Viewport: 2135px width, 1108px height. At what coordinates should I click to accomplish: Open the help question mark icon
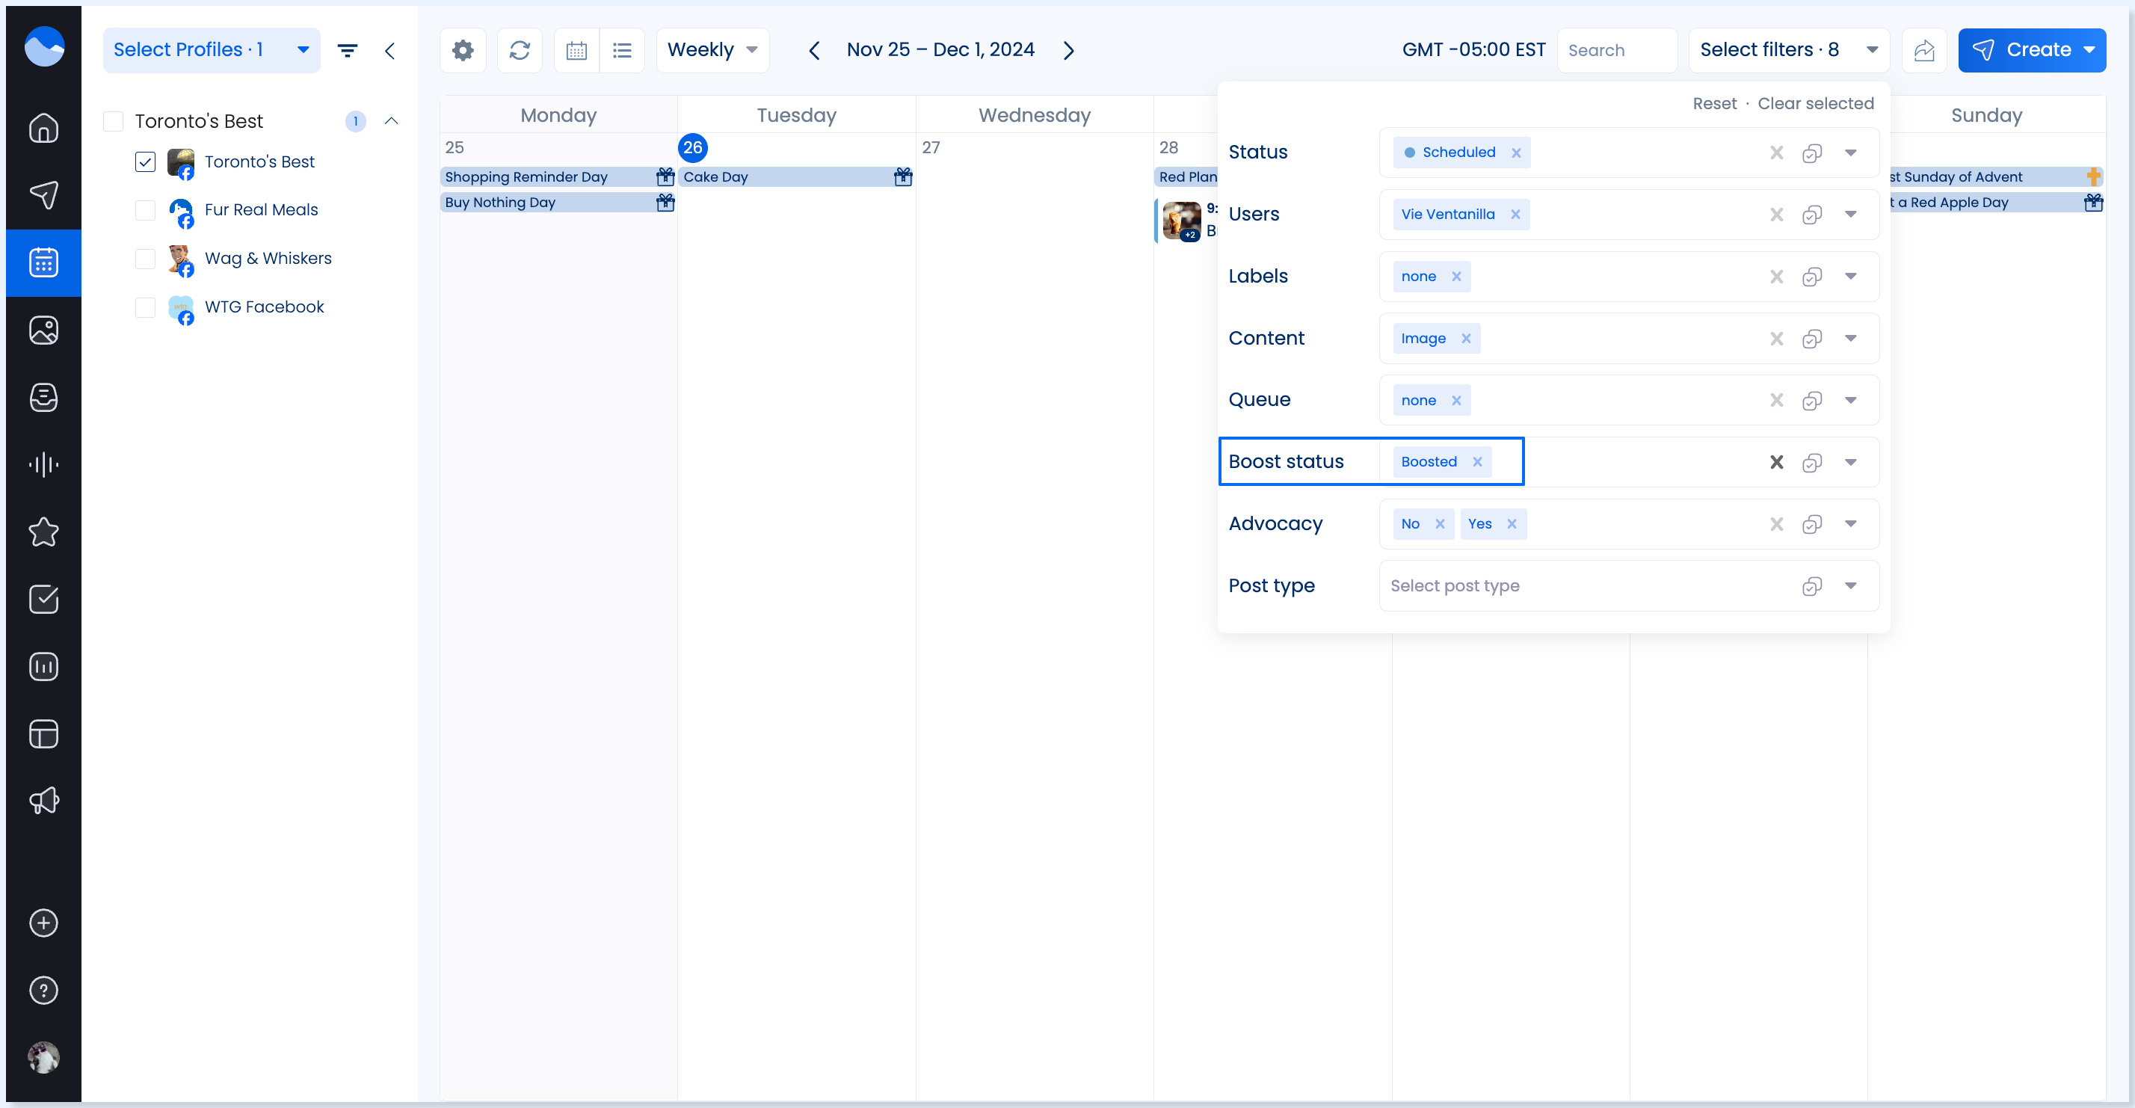pyautogui.click(x=43, y=989)
